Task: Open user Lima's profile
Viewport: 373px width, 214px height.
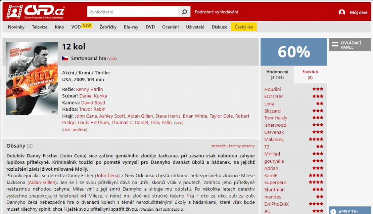Action: (x=269, y=104)
